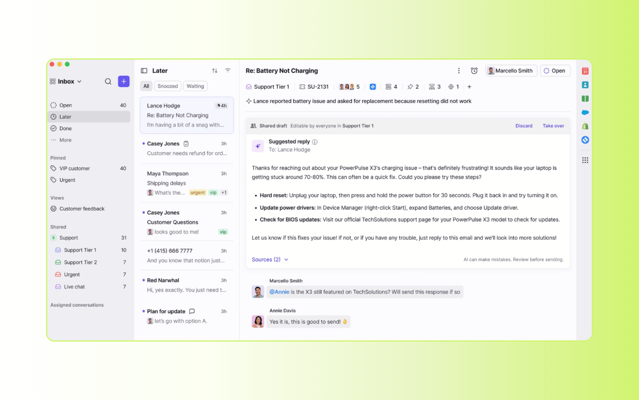The height and width of the screenshot is (400, 639).
Task: Click the urgent tag on Shipping delays
Action: [x=198, y=193]
